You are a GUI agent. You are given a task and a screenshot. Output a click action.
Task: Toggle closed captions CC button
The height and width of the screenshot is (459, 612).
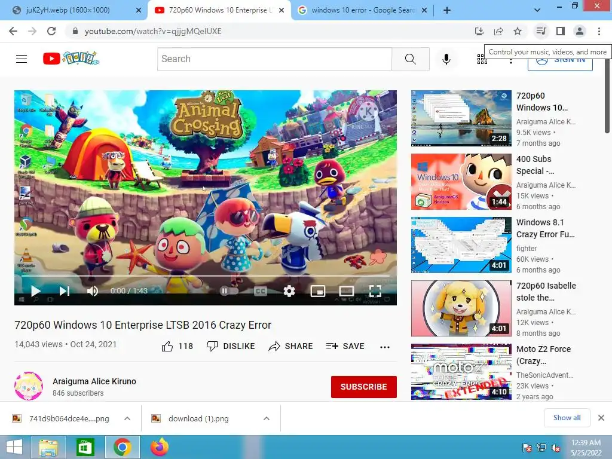[261, 291]
